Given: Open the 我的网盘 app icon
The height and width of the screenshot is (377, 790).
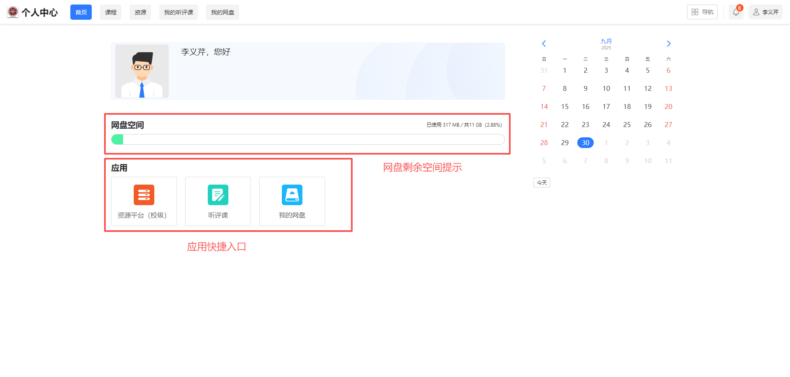Looking at the screenshot, I should pyautogui.click(x=292, y=195).
